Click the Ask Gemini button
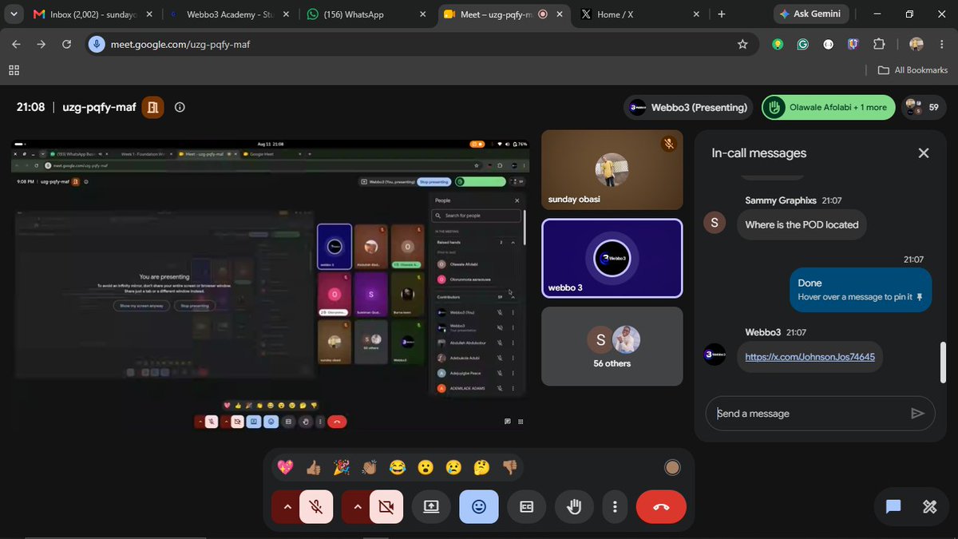 tap(811, 14)
